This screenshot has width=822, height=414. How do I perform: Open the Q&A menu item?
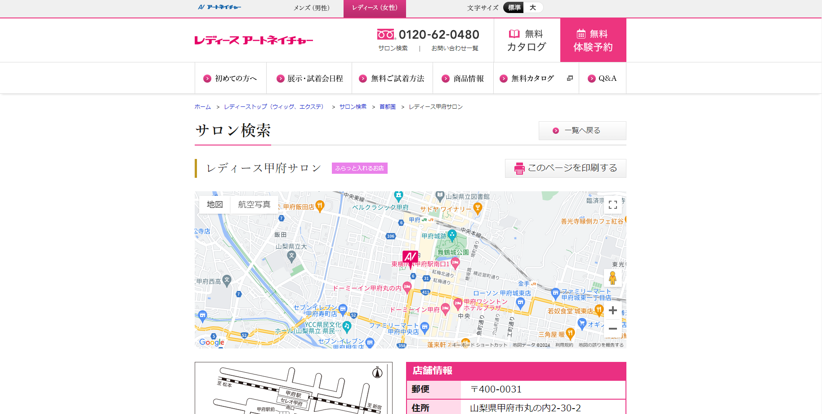[603, 78]
